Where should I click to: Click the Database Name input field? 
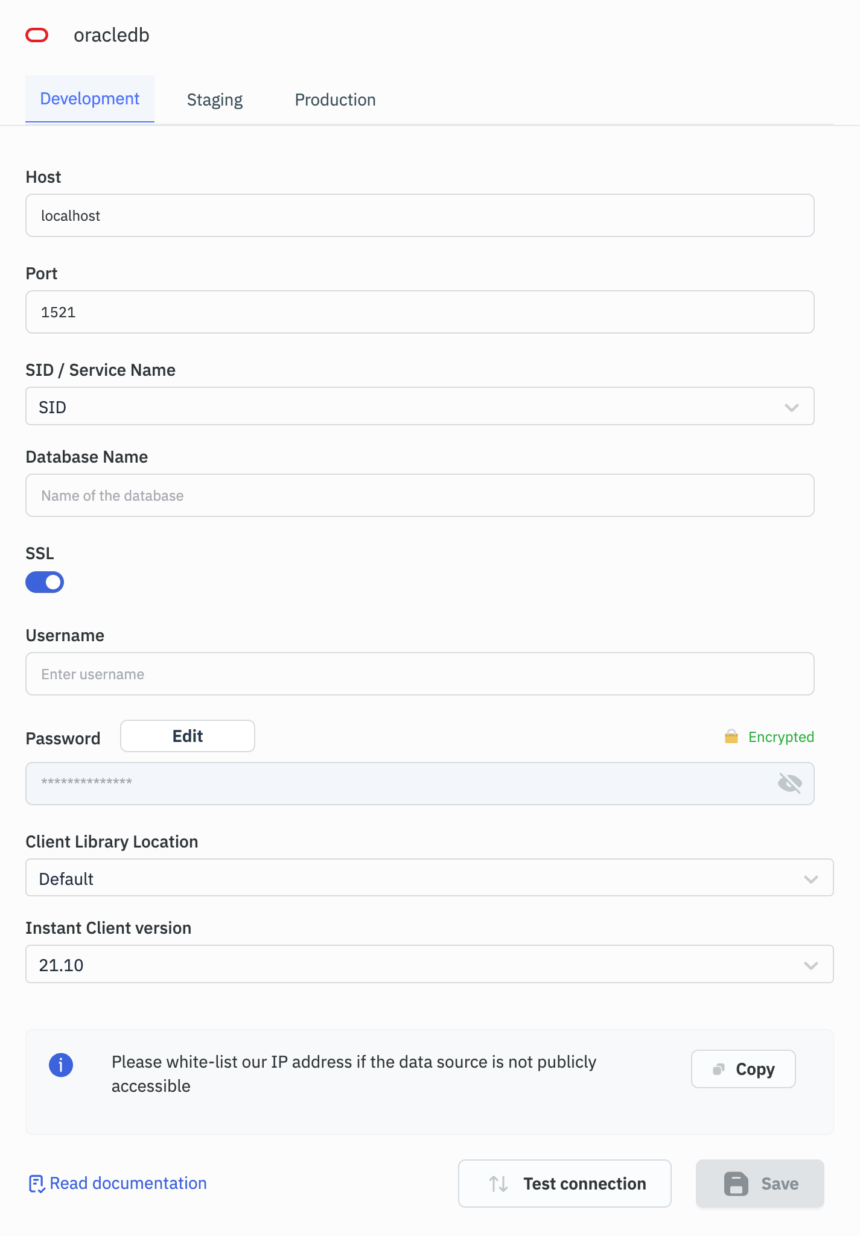(x=419, y=496)
